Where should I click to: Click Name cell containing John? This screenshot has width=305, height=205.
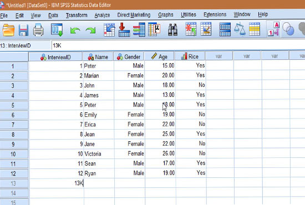click(x=99, y=85)
